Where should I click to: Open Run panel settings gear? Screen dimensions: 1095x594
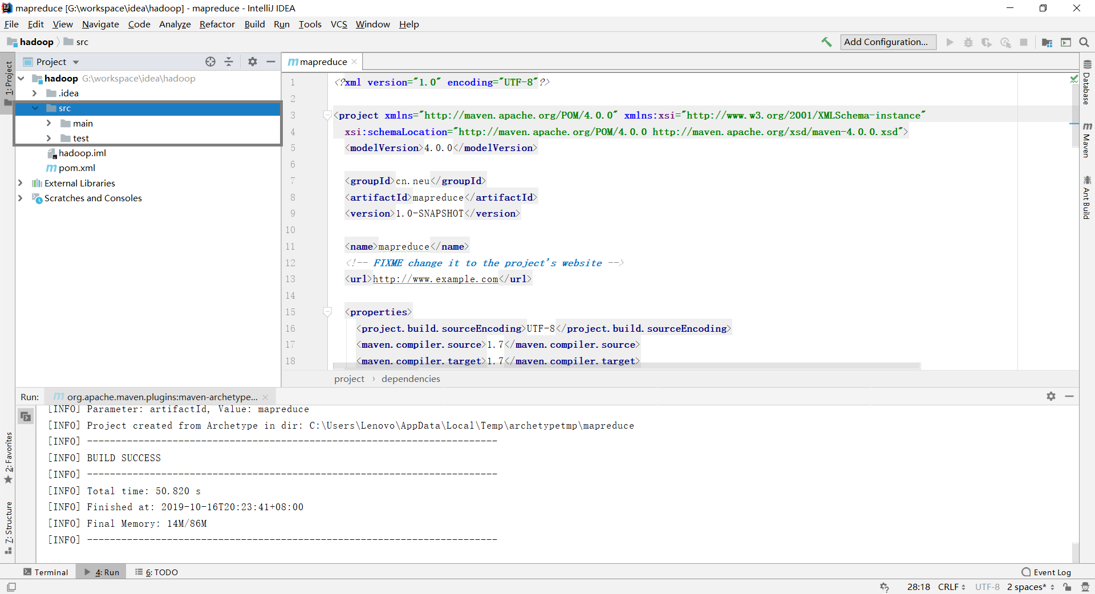1051,396
